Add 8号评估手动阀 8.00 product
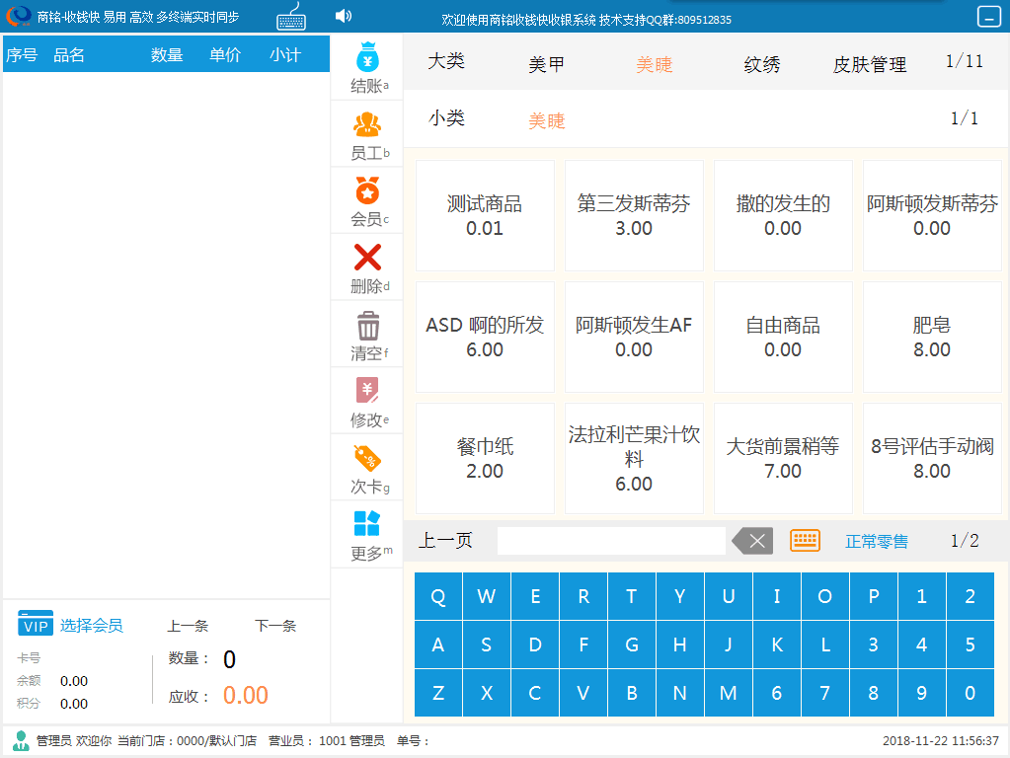The height and width of the screenshot is (758, 1010). 932,459
